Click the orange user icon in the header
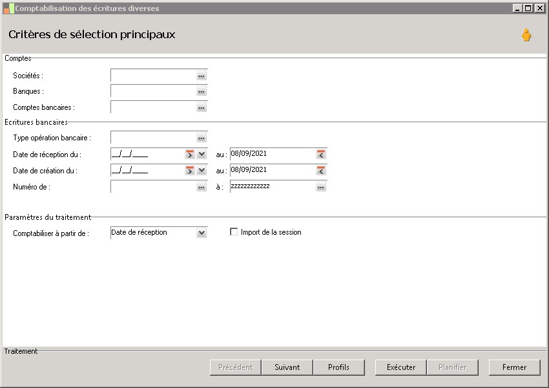The width and height of the screenshot is (549, 388). pyautogui.click(x=526, y=35)
